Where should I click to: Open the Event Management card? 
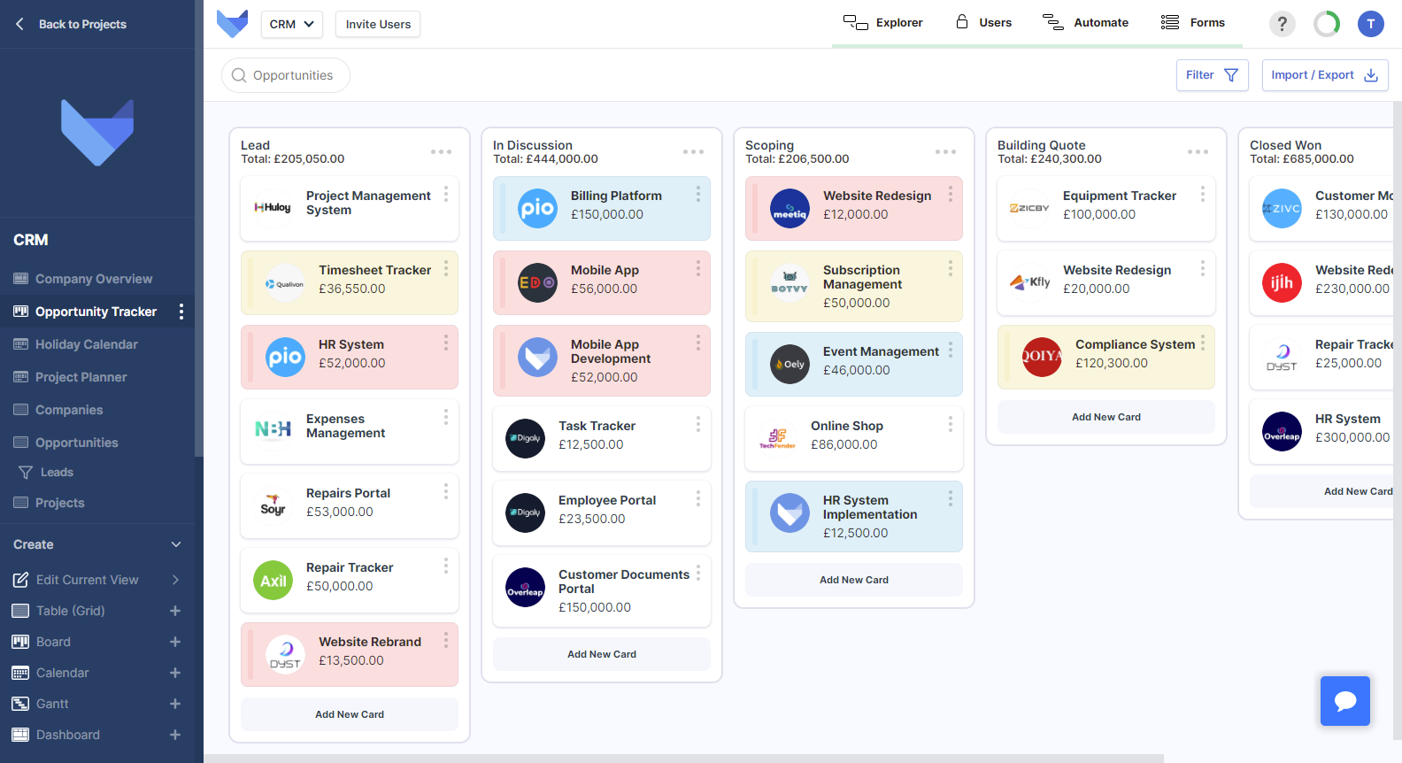(x=854, y=364)
